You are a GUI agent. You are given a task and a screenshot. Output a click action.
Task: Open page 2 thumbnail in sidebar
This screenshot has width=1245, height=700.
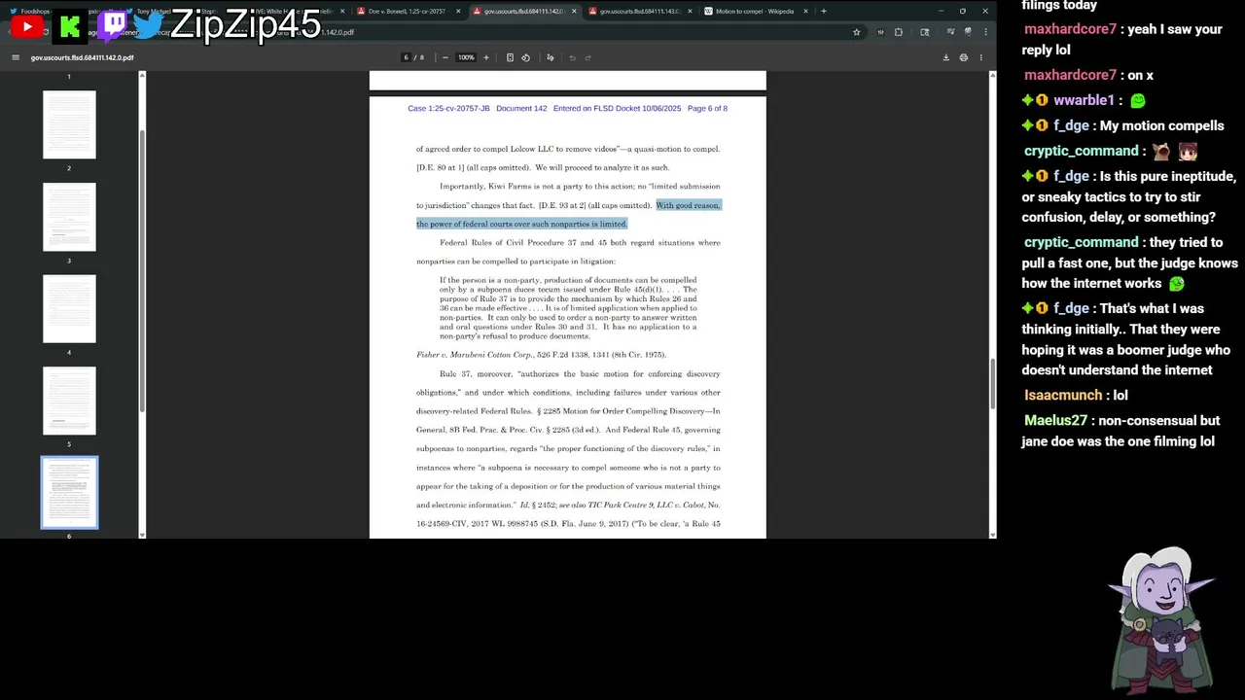click(69, 124)
